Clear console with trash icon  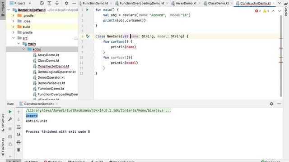[19, 150]
